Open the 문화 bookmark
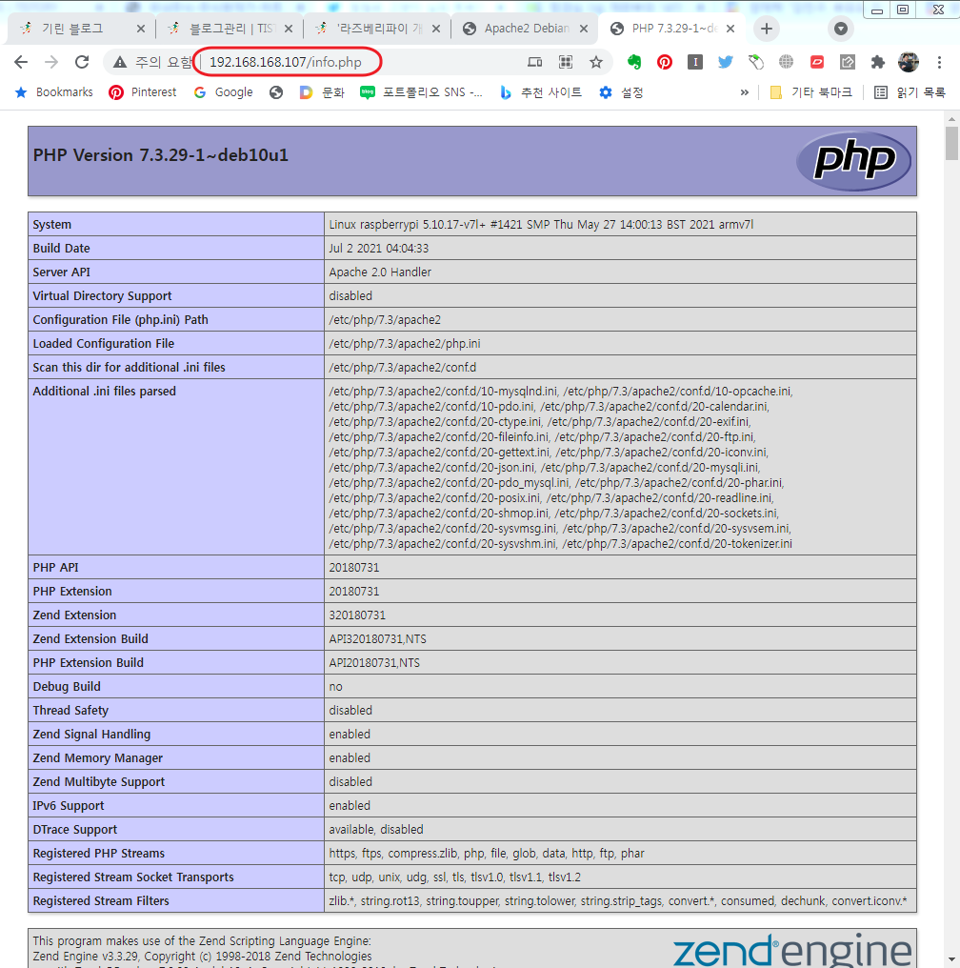960x968 pixels. (x=322, y=92)
